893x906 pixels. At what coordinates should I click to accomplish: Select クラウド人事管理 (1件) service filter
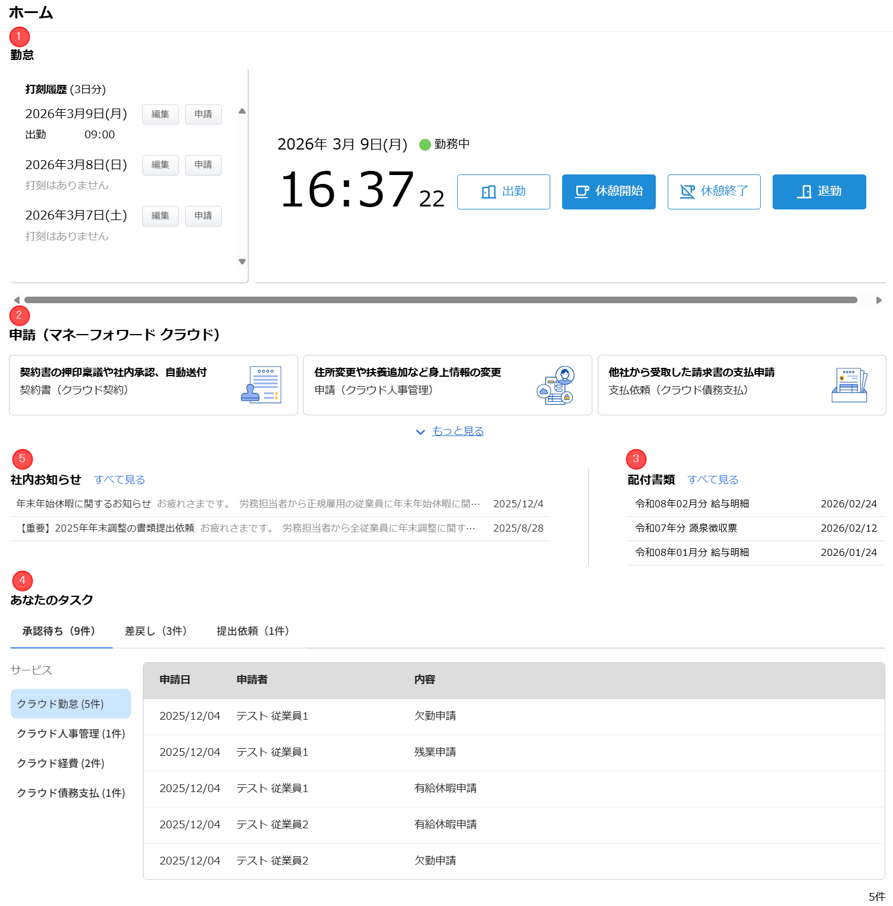click(x=71, y=734)
